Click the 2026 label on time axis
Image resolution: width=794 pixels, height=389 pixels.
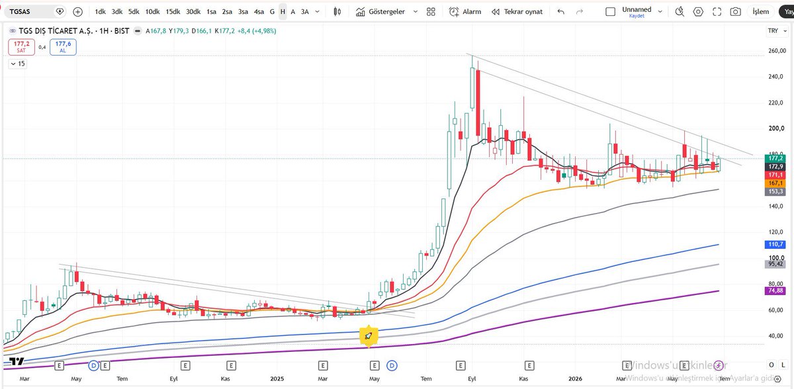coord(576,378)
